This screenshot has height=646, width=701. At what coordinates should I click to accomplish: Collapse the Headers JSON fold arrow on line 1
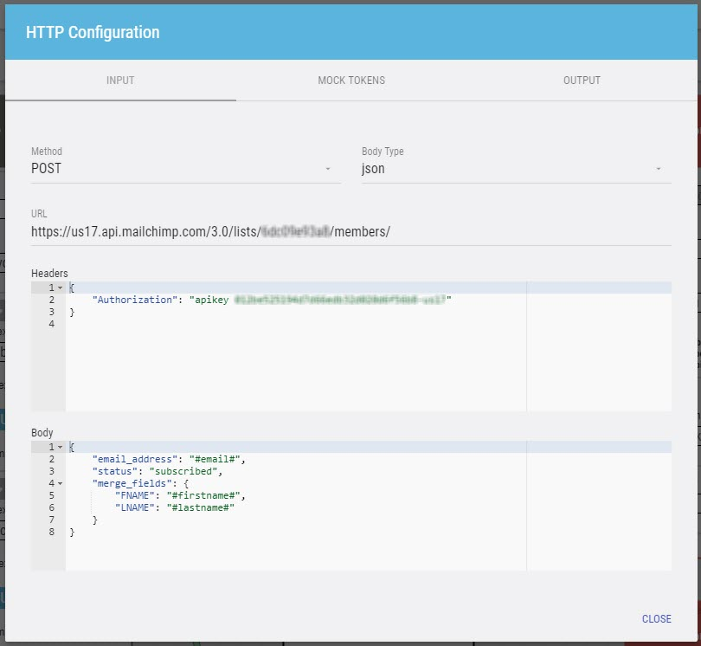click(60, 287)
